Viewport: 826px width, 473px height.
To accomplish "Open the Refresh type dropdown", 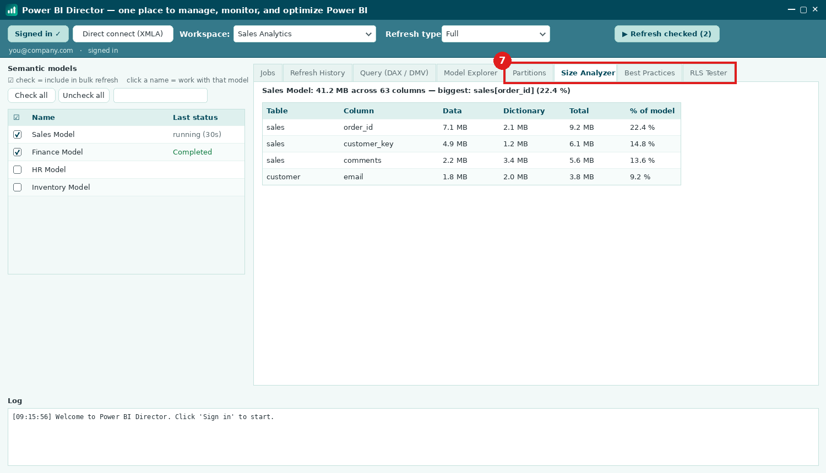I will (496, 34).
